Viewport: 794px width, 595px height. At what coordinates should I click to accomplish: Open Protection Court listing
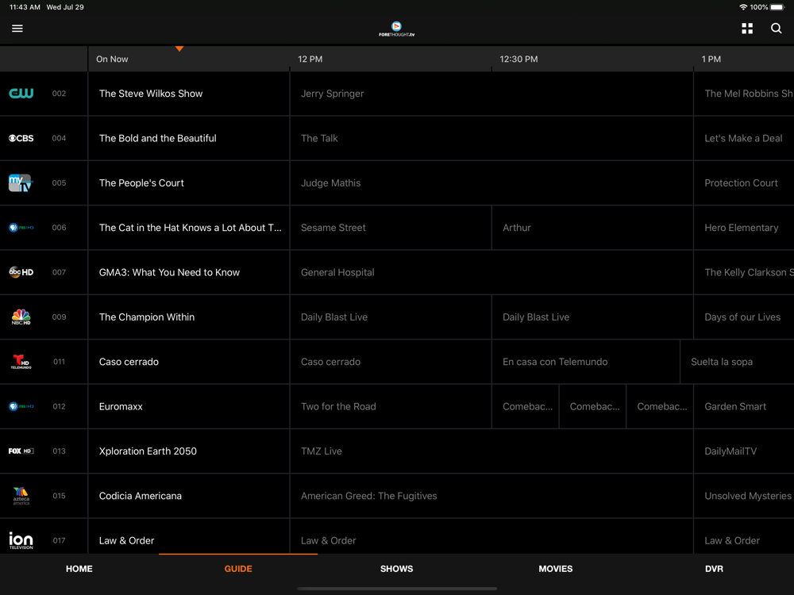[x=744, y=183]
